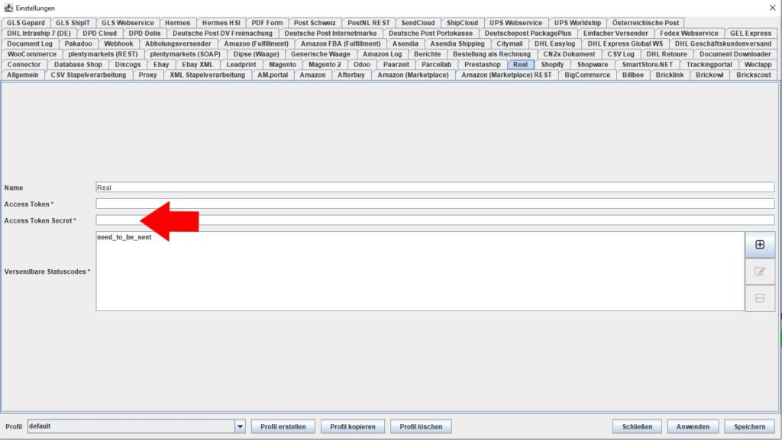Select the Fedex Webservice tab
This screenshot has height=440, width=782.
pyautogui.click(x=689, y=33)
